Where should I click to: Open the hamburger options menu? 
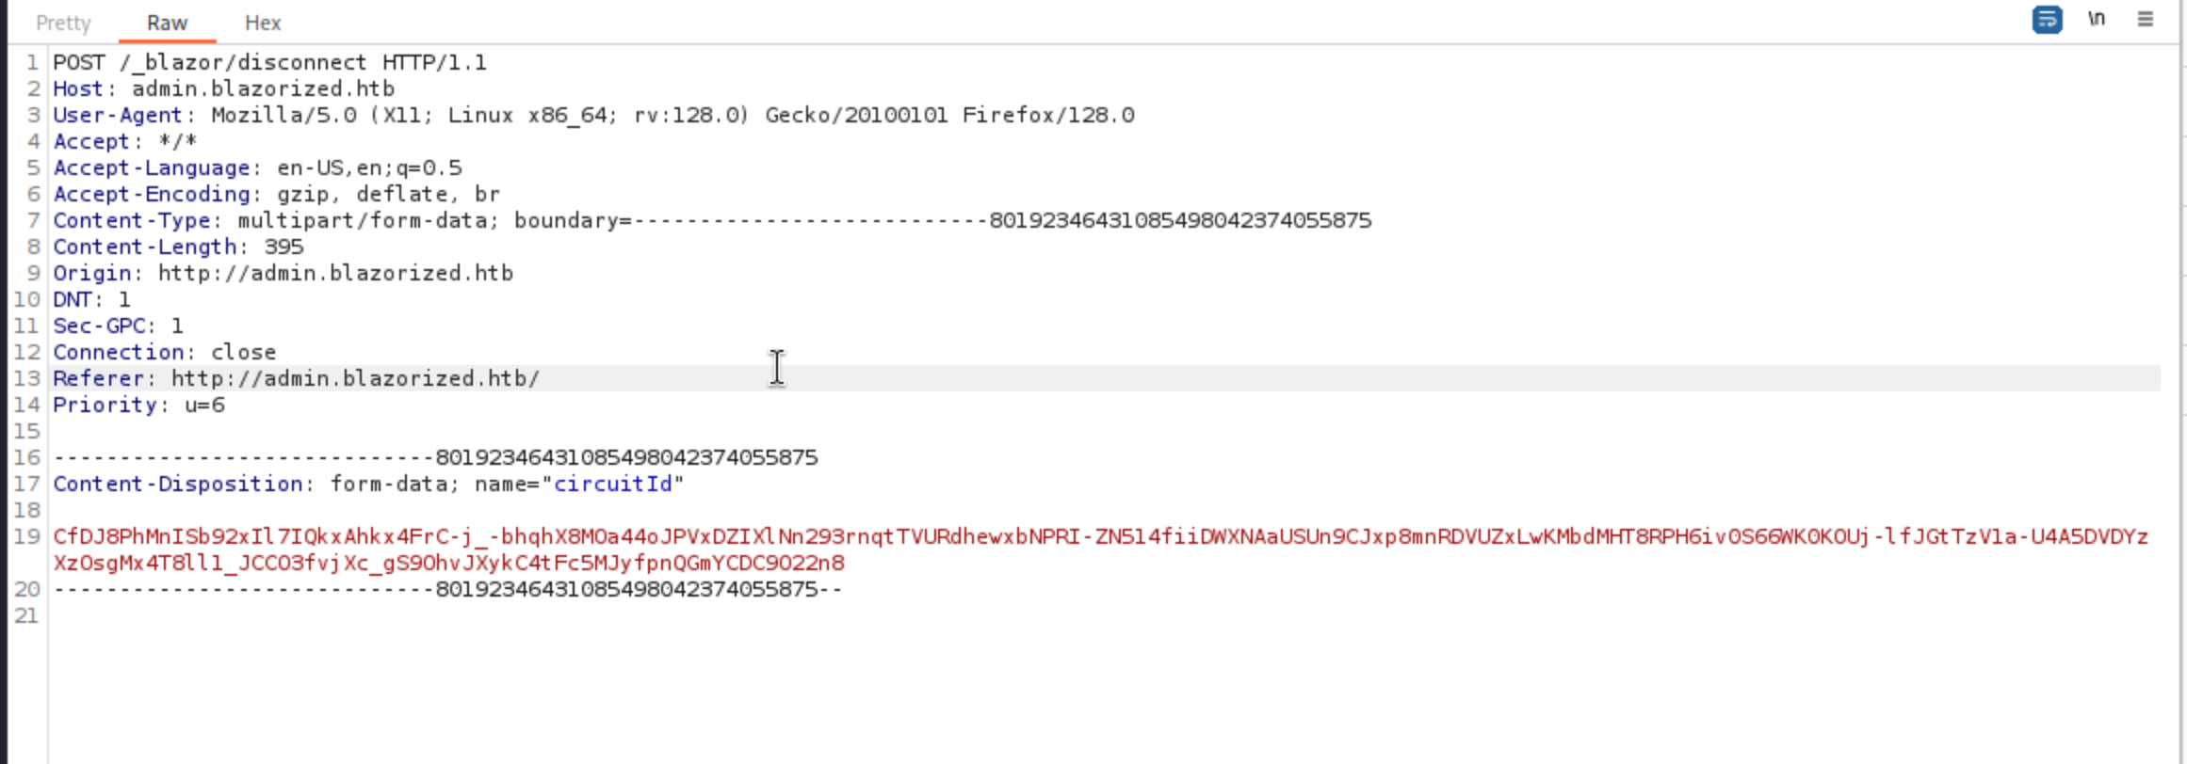[2146, 19]
